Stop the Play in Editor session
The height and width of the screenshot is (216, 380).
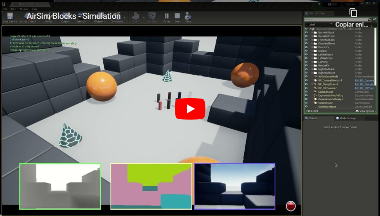[x=178, y=17]
